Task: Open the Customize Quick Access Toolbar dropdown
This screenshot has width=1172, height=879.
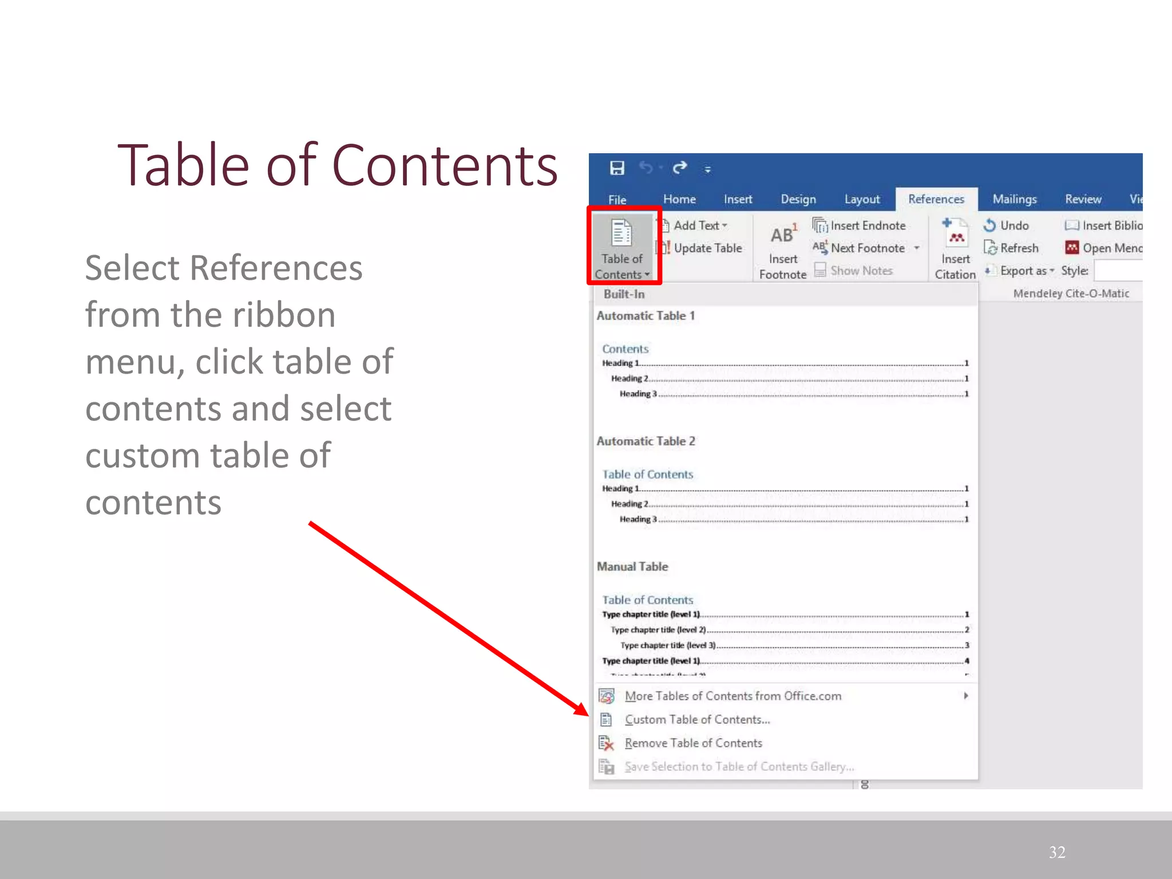Action: click(x=708, y=169)
